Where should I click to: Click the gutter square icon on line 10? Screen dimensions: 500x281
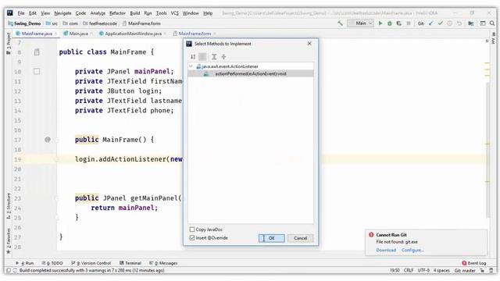37,71
